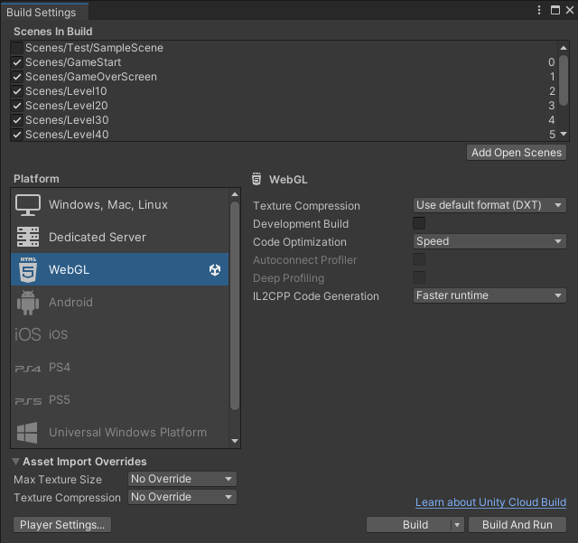The height and width of the screenshot is (543, 578).
Task: Click the platform list scroll up arrow
Action: (235, 194)
